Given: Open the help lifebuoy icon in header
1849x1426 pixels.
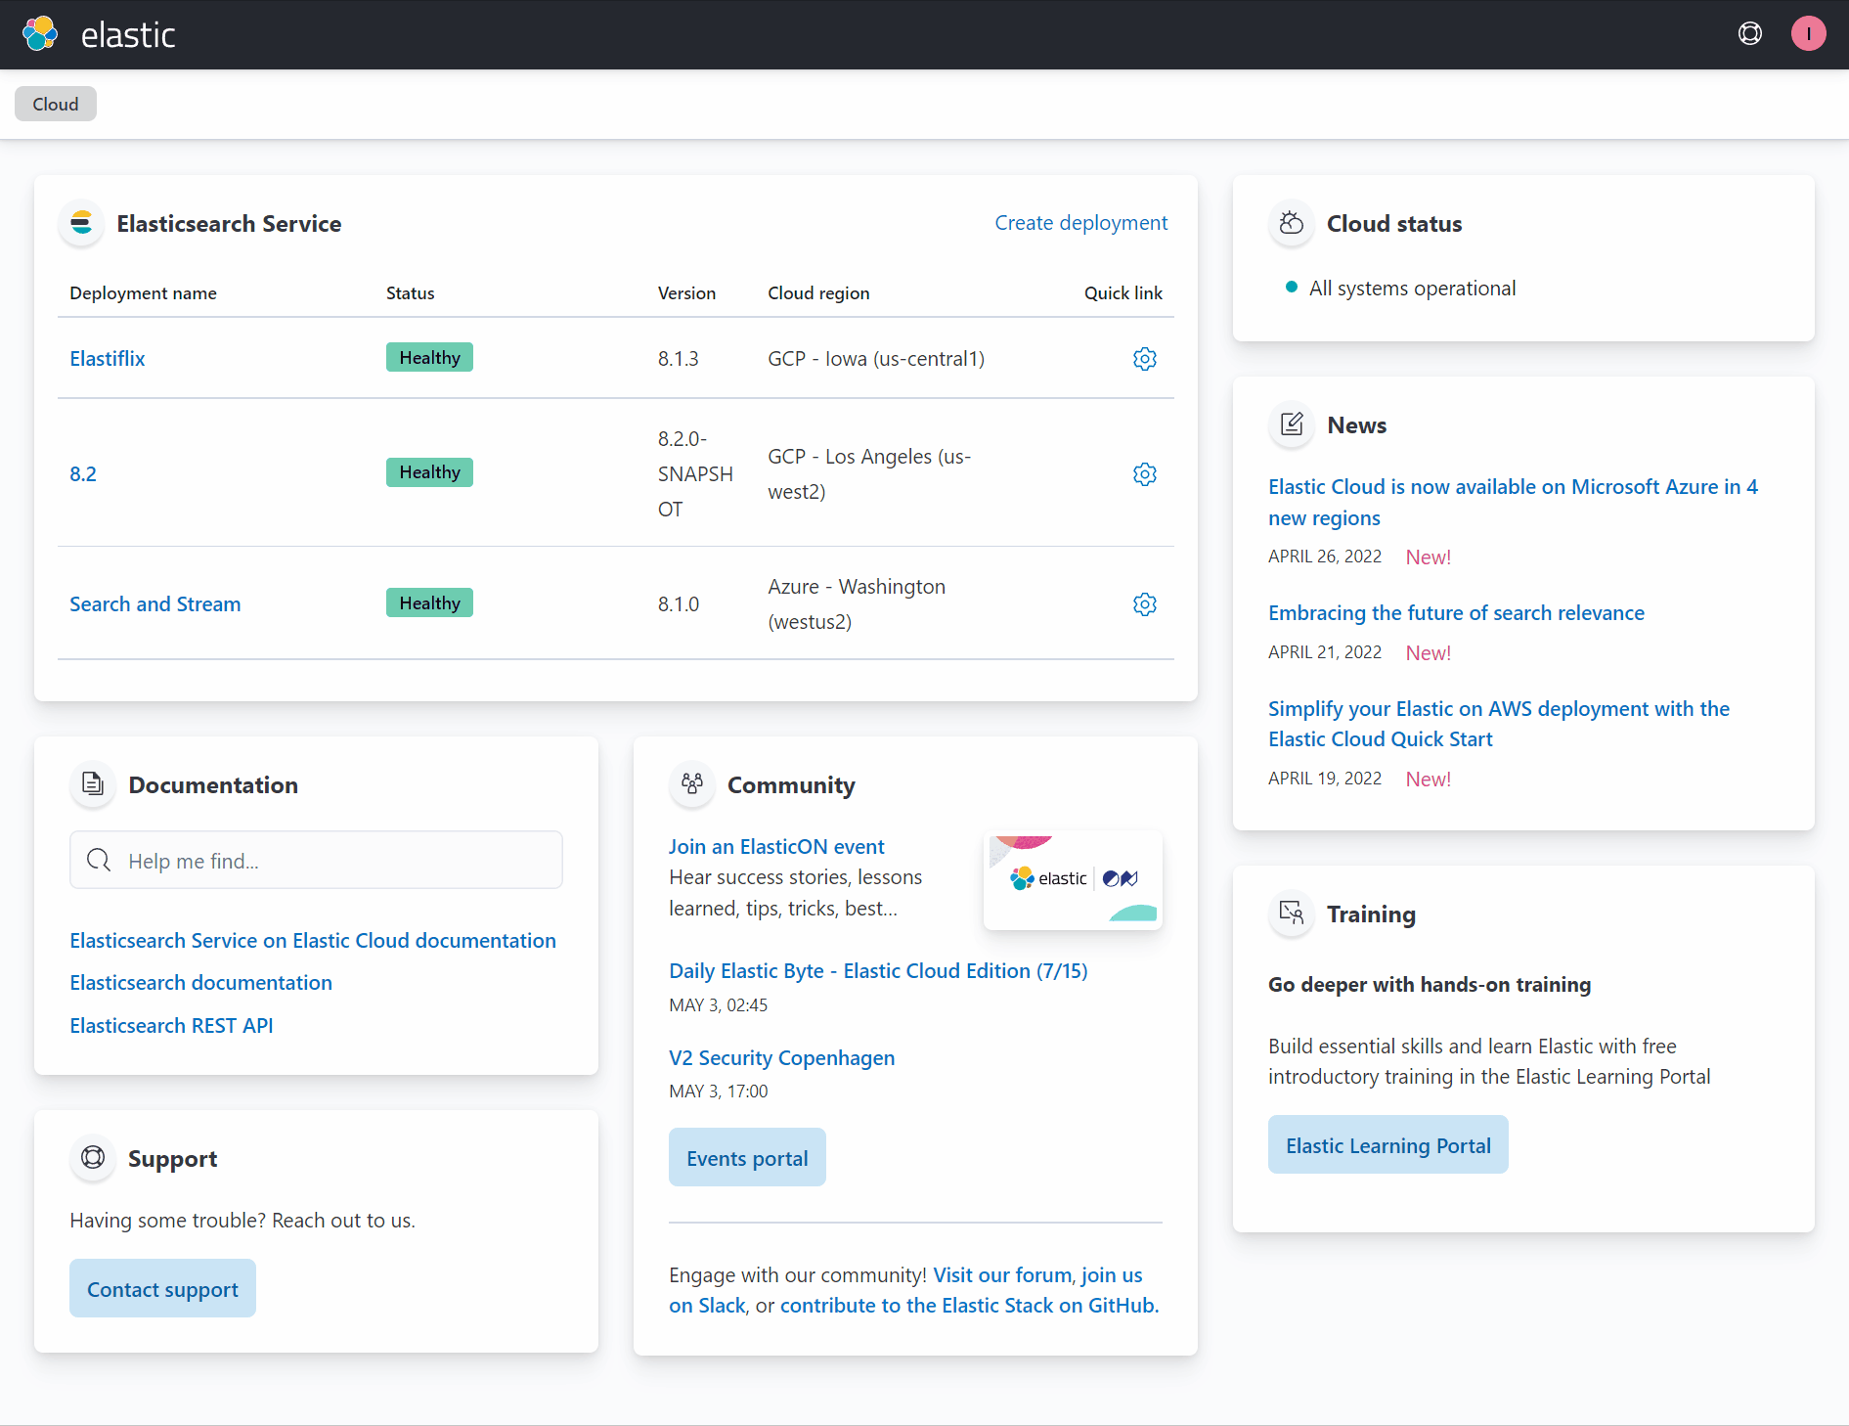Looking at the screenshot, I should coord(1750,34).
